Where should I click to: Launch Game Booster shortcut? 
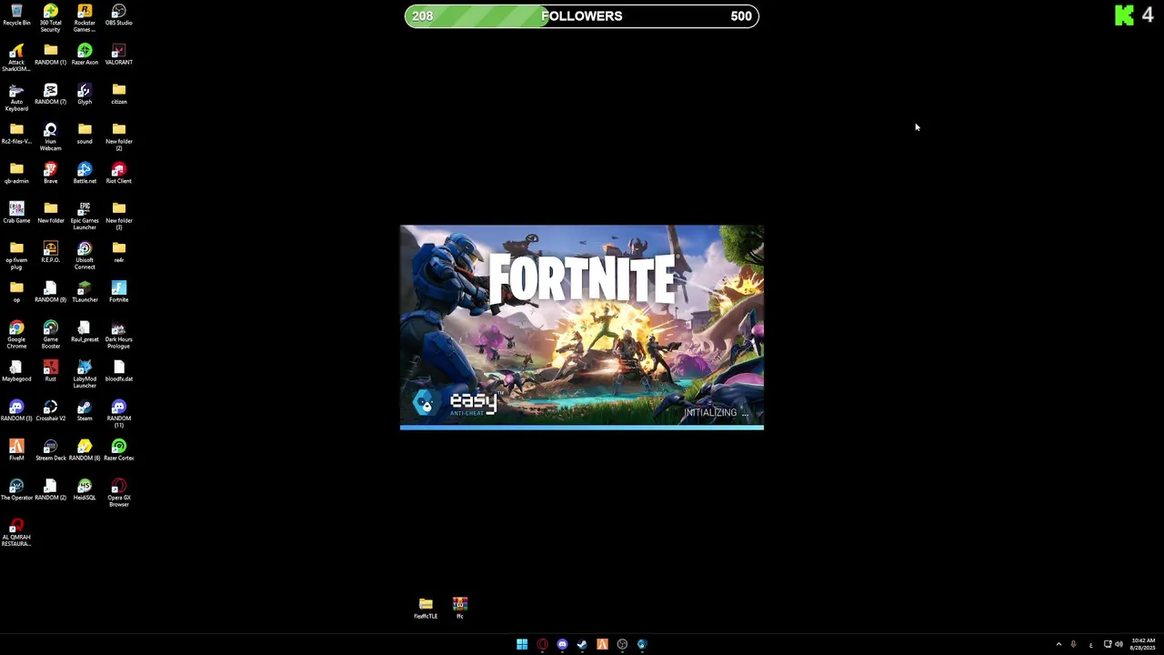pyautogui.click(x=50, y=334)
